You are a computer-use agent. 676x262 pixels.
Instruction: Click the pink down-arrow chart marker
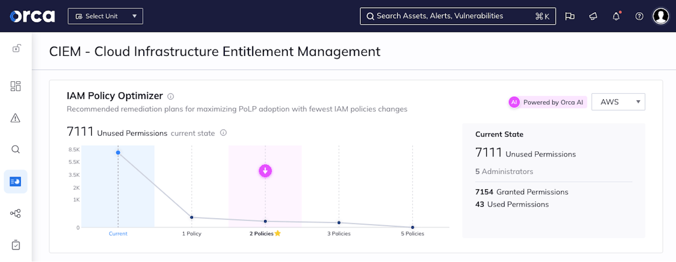265,171
